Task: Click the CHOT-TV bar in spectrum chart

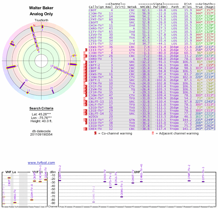Action: tap(133, 183)
